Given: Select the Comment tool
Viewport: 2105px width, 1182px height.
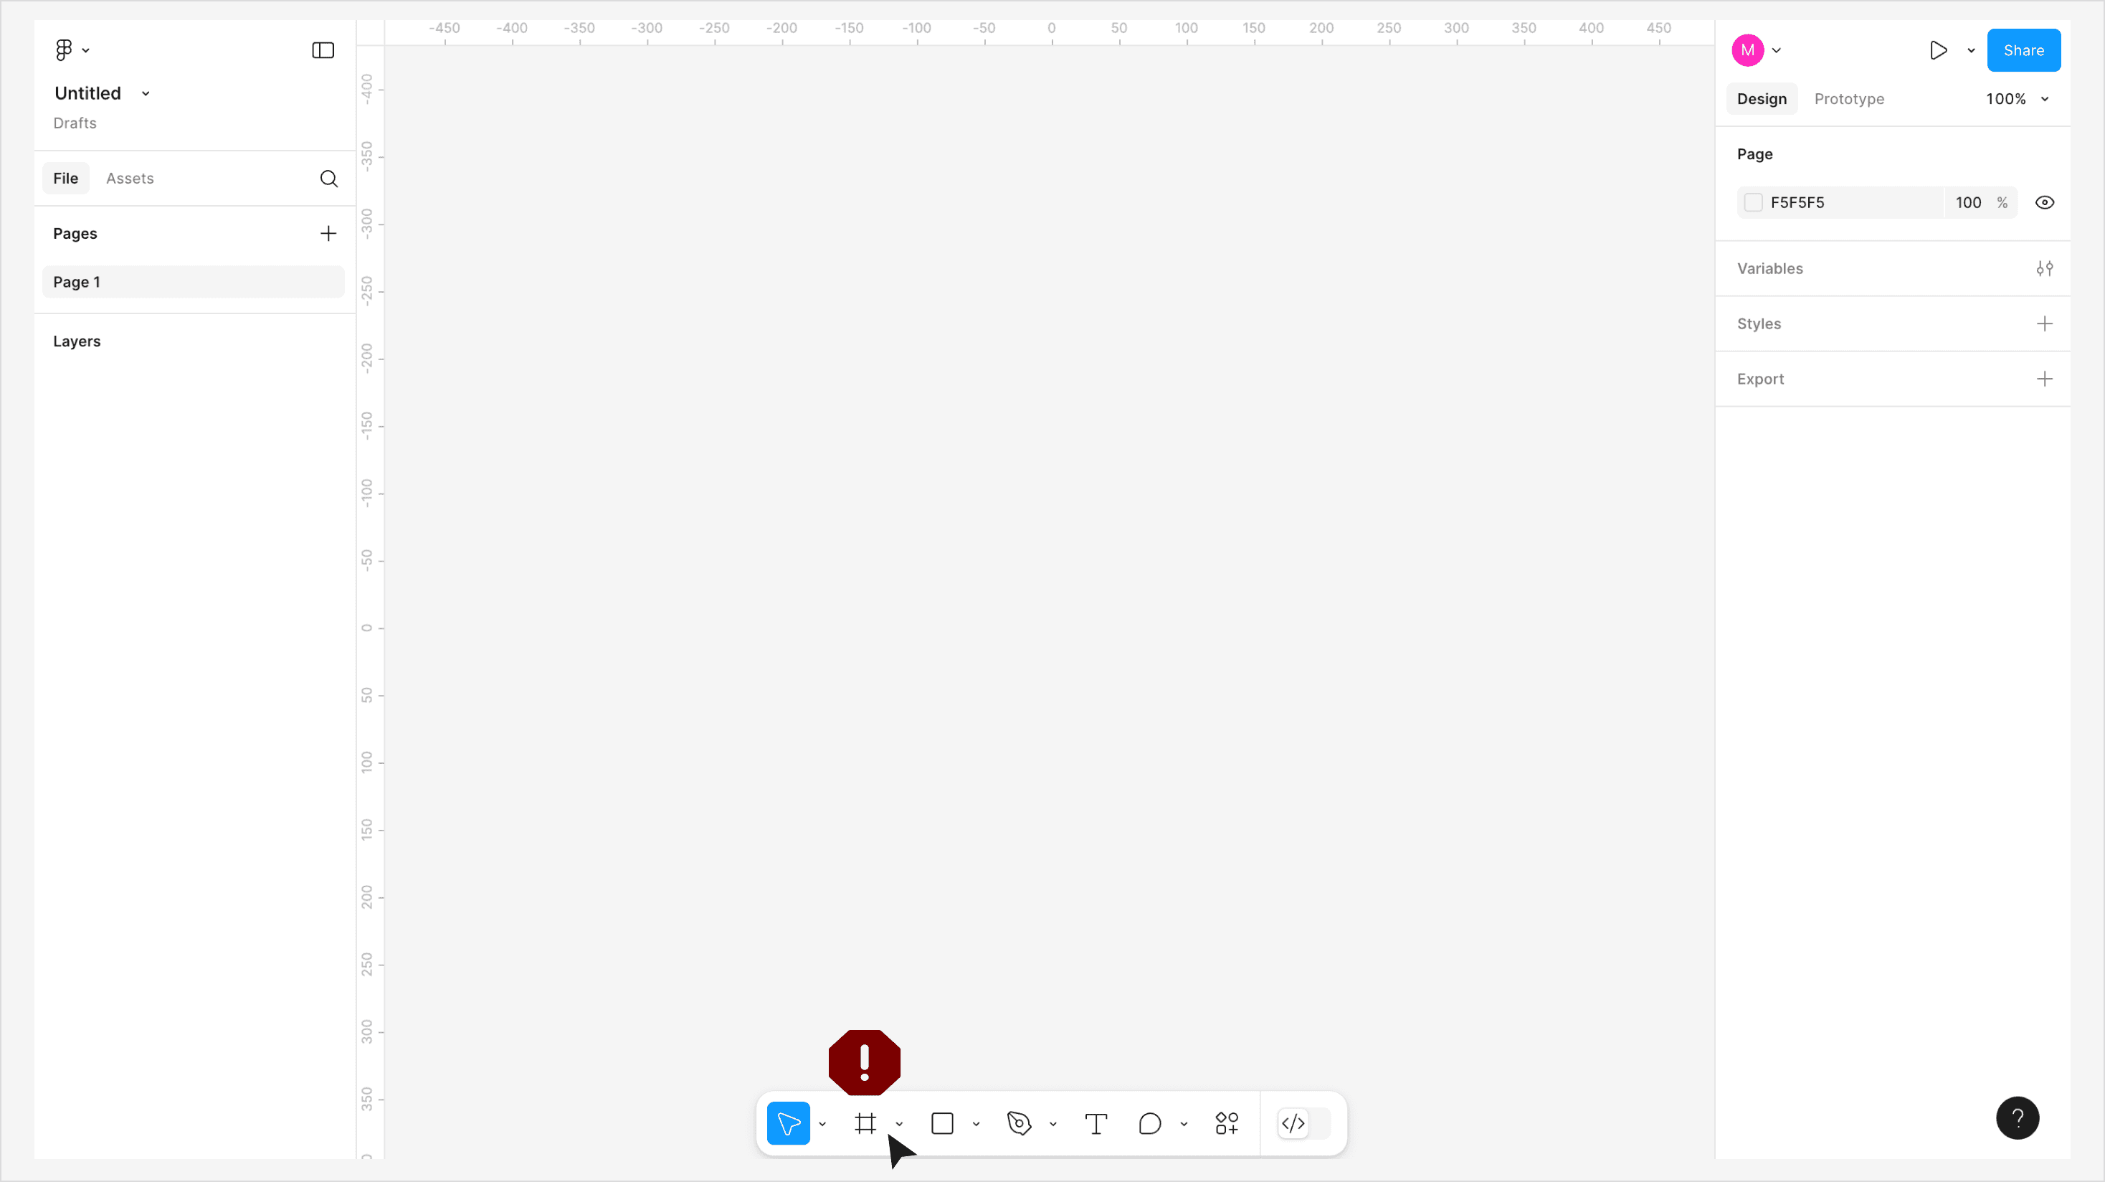Looking at the screenshot, I should click(1150, 1123).
